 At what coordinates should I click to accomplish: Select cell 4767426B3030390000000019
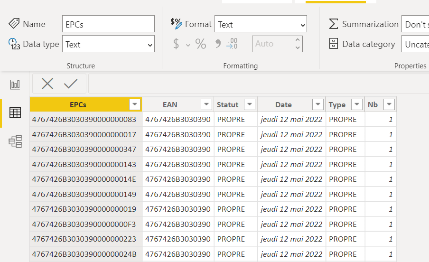[85, 209]
